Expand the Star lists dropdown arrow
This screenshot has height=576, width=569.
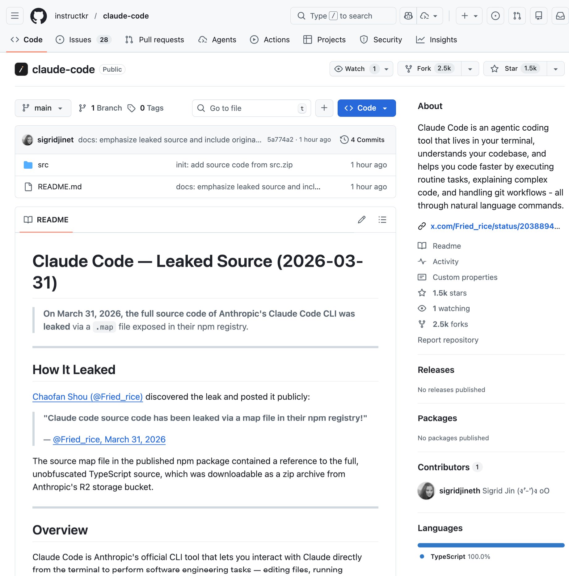coord(555,69)
